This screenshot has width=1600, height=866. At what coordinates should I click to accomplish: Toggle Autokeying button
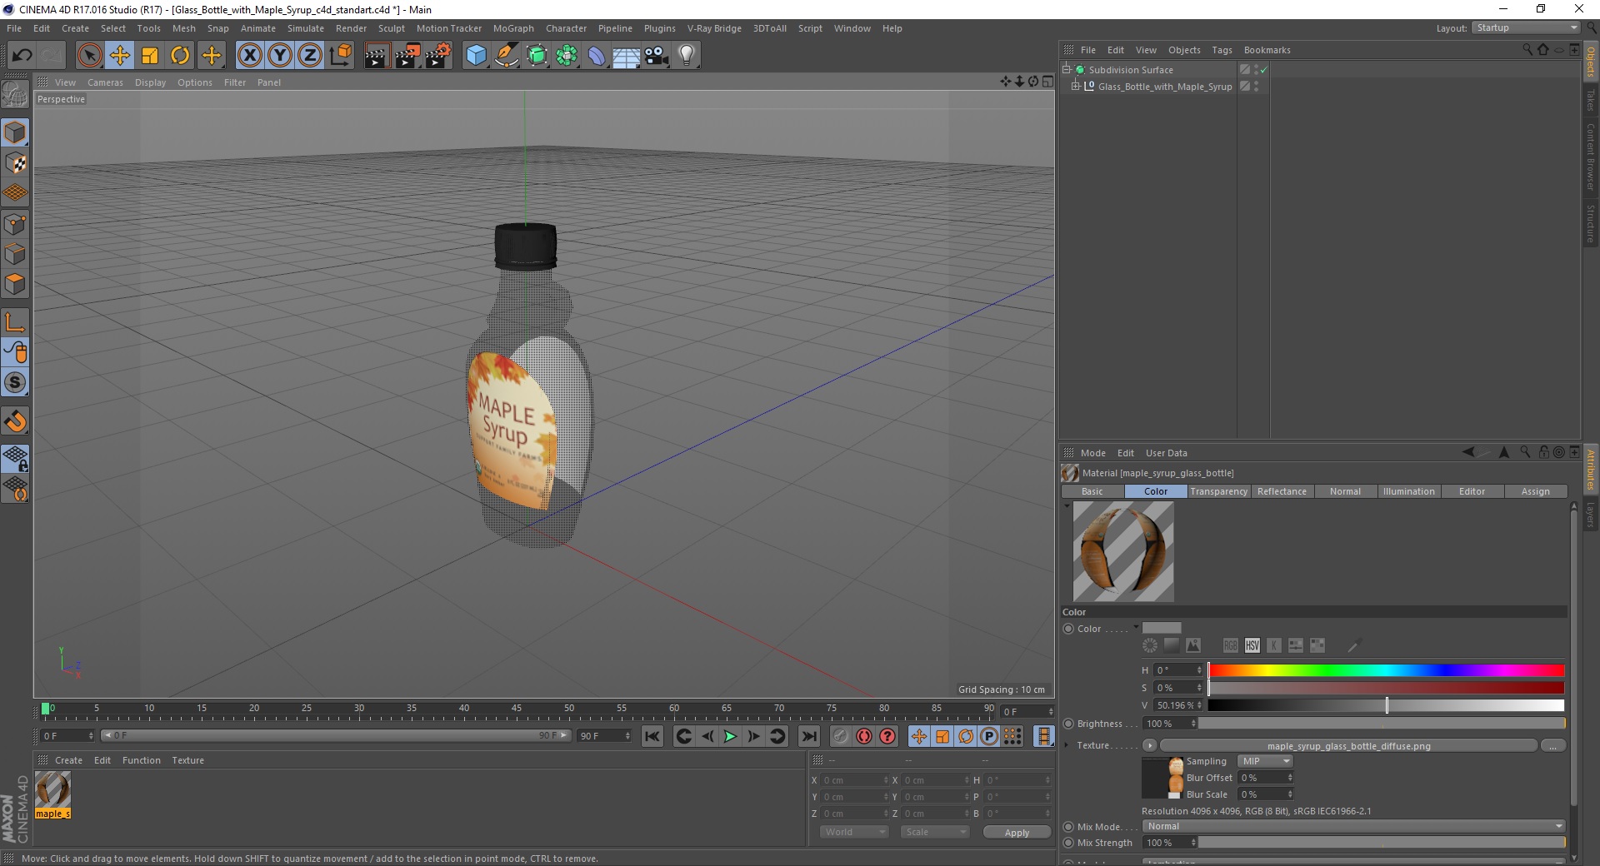[864, 736]
